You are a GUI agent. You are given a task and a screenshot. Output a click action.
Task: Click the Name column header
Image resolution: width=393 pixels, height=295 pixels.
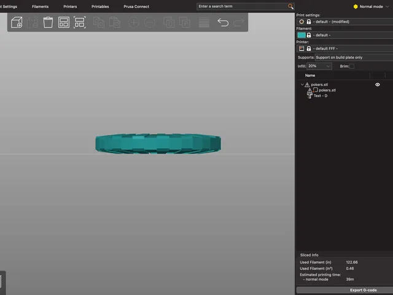click(x=310, y=76)
